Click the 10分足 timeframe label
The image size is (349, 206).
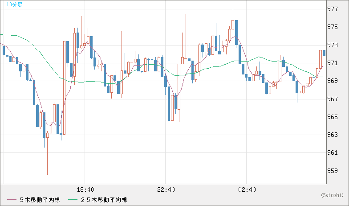click(x=14, y=4)
